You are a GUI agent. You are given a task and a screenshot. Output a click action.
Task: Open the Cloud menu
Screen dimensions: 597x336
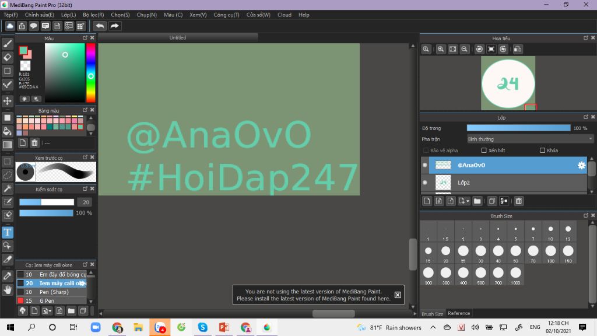pyautogui.click(x=285, y=15)
